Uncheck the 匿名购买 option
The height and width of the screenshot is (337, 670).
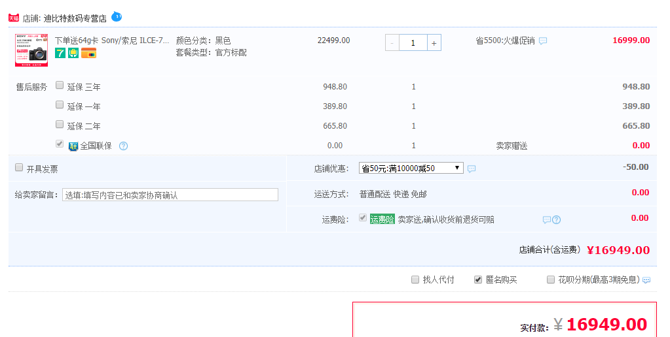[478, 280]
